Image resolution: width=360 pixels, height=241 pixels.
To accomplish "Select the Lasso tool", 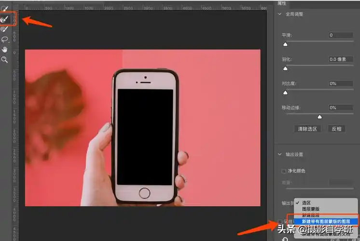I will (x=5, y=40).
